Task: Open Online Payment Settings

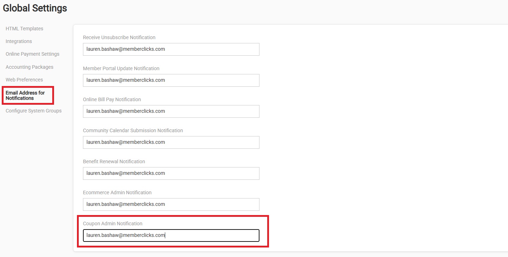Action: point(32,54)
